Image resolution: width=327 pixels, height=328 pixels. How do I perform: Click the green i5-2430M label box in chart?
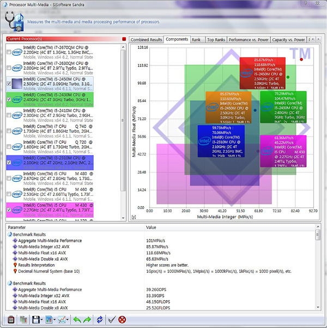(x=283, y=107)
